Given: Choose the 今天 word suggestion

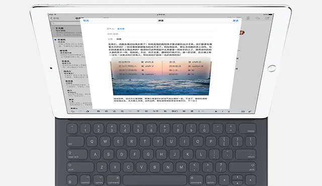Looking at the screenshot, I should coord(155,112).
